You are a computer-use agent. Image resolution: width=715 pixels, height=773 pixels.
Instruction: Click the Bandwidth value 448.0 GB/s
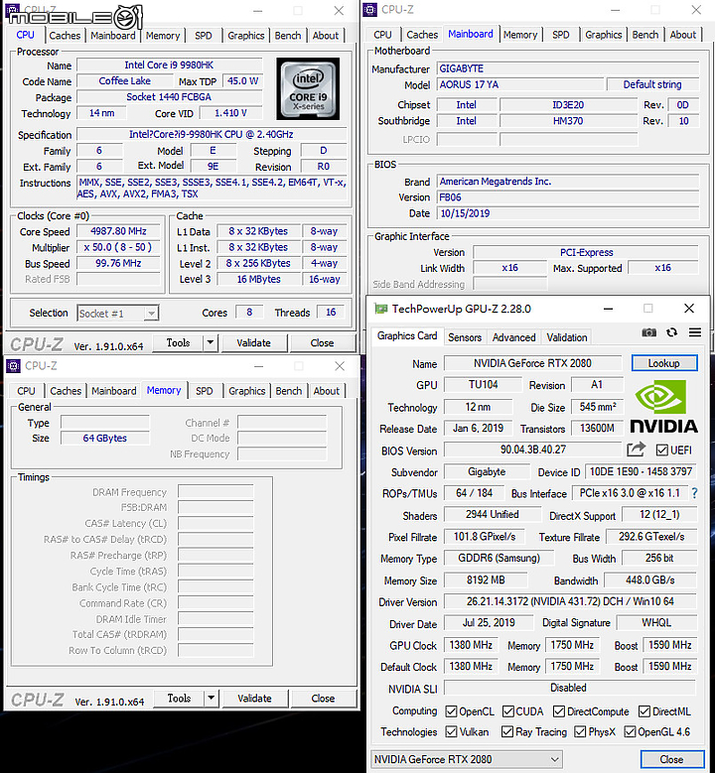coord(650,580)
